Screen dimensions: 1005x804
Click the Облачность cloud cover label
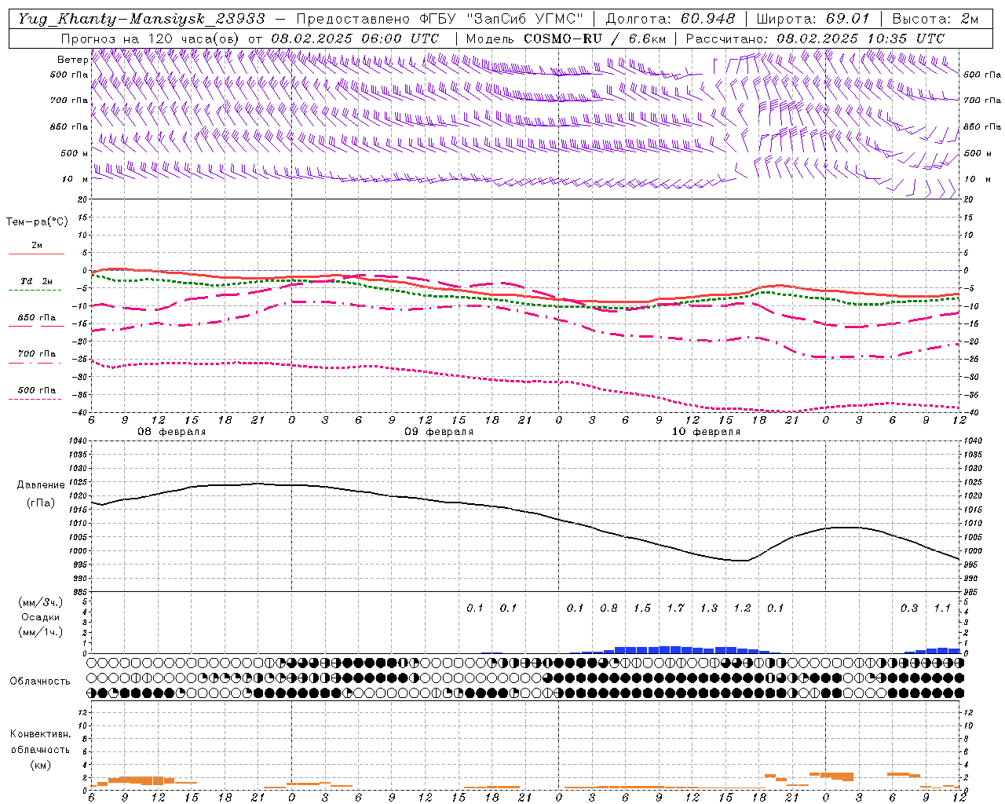pyautogui.click(x=40, y=681)
